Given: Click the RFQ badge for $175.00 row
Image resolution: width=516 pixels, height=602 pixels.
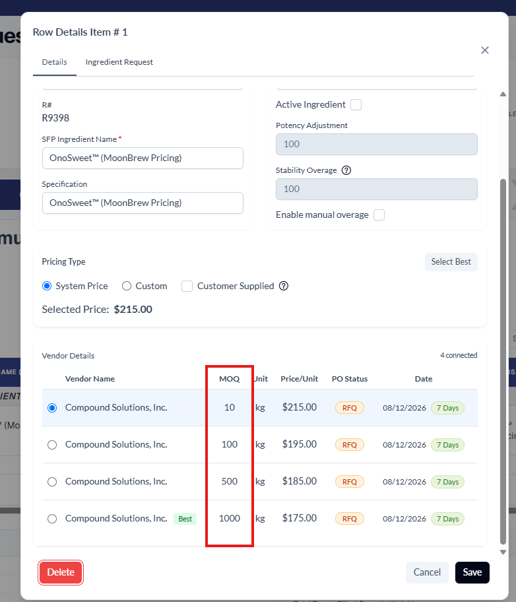Looking at the screenshot, I should [x=350, y=519].
